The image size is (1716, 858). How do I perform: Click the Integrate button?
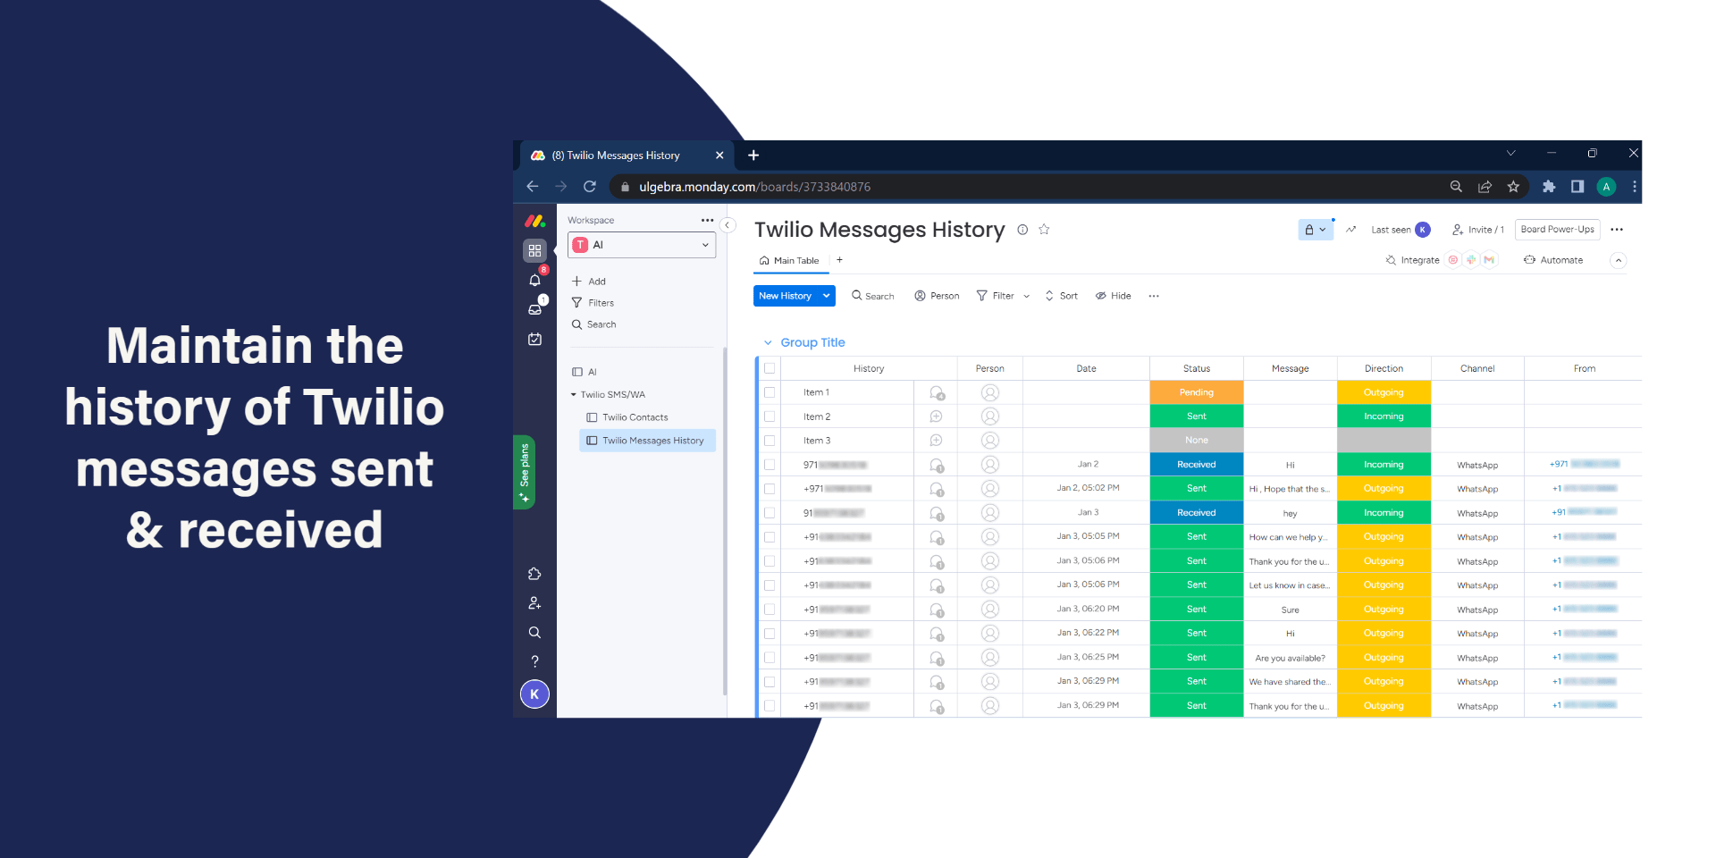(x=1413, y=260)
